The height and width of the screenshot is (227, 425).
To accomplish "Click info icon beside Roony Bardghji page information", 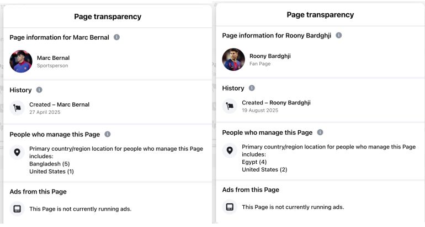I will [x=338, y=35].
